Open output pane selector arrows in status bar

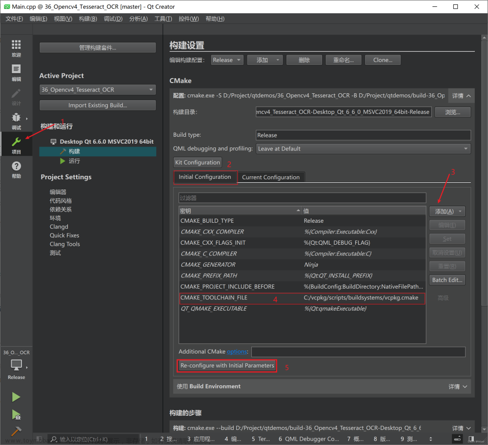431,439
